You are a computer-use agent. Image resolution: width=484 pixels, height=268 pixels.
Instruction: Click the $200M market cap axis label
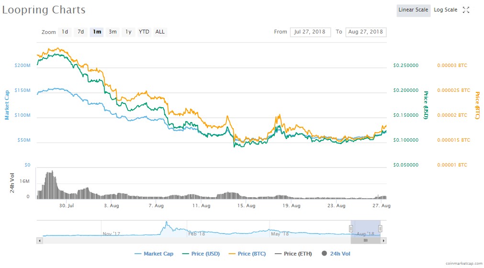pyautogui.click(x=23, y=66)
